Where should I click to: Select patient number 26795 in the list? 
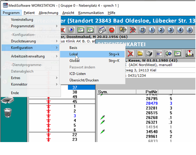pos(152,99)
